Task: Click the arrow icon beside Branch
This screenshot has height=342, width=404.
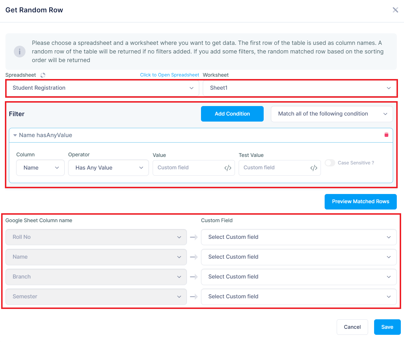Action: click(194, 277)
